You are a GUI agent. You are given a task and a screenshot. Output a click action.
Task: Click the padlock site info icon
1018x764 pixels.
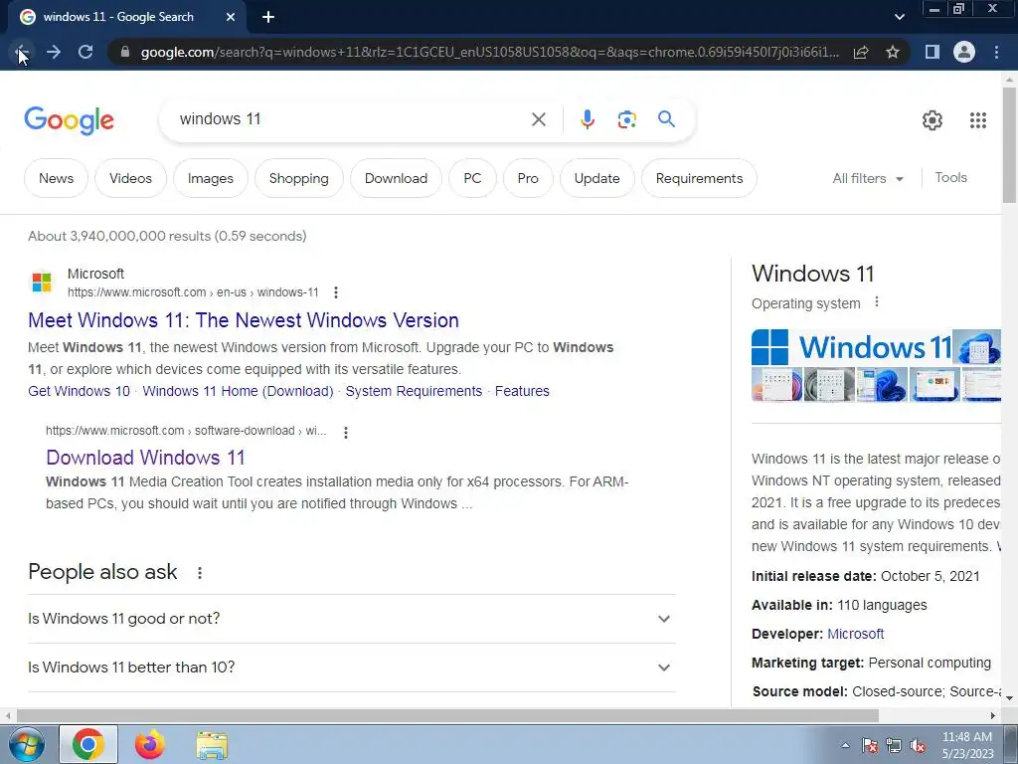(x=125, y=52)
